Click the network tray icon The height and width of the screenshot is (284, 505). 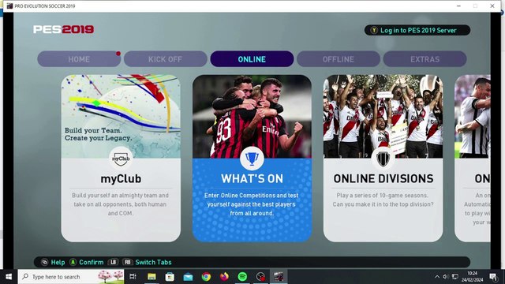click(455, 277)
